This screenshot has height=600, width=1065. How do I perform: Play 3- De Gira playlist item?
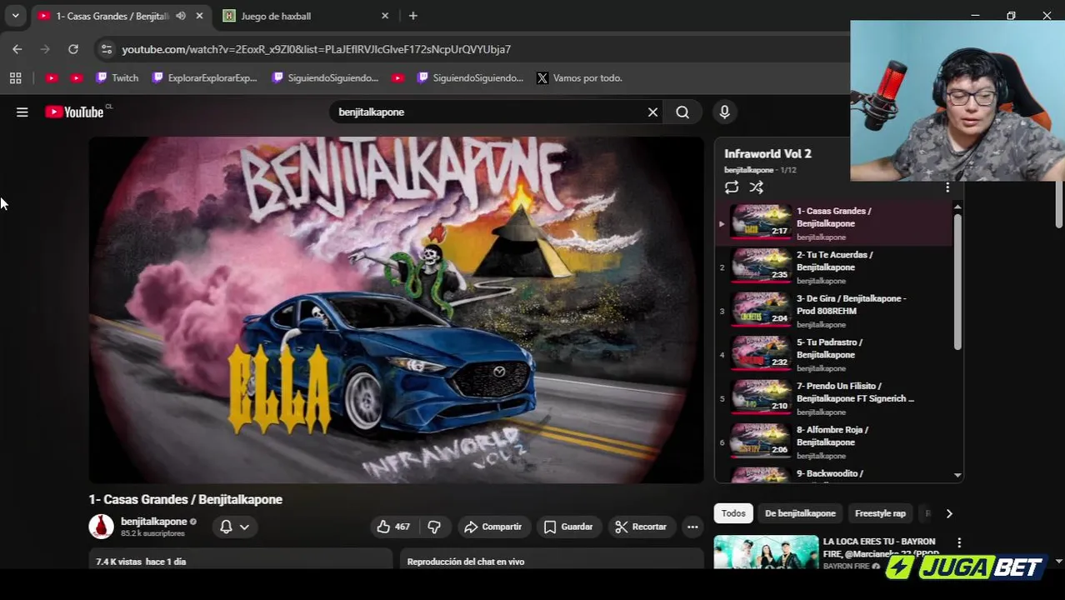tap(833, 311)
